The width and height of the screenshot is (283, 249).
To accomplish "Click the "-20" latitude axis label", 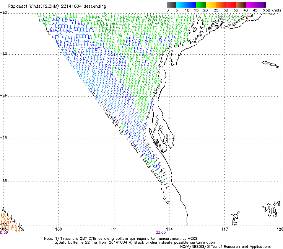I will (3, 13).
